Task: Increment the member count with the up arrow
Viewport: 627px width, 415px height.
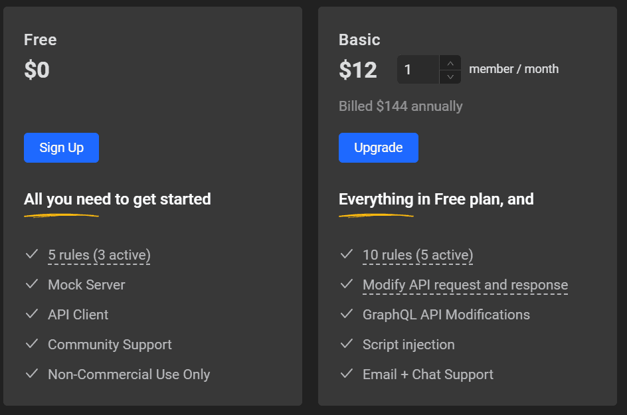Action: (450, 62)
